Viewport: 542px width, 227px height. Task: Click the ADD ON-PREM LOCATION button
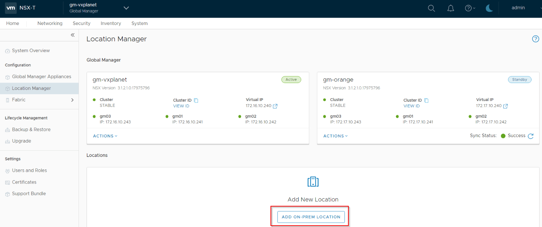point(311,217)
